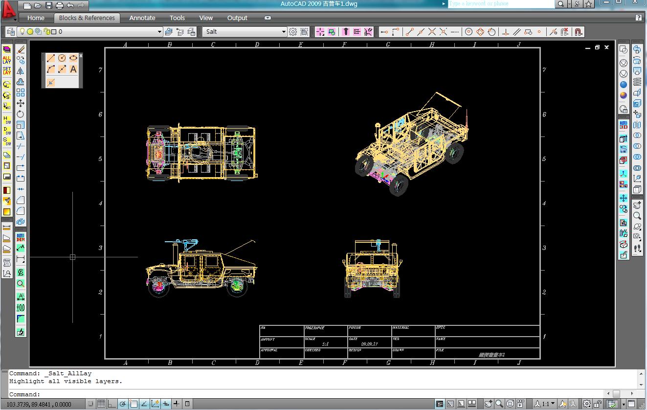647x410 pixels.
Task: Click the keyword search input field
Action: click(x=501, y=4)
